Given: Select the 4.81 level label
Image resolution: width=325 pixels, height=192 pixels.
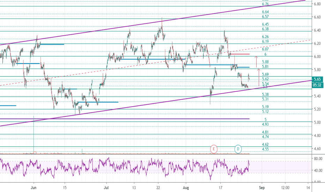Looking at the screenshot, I should pos(265,132).
